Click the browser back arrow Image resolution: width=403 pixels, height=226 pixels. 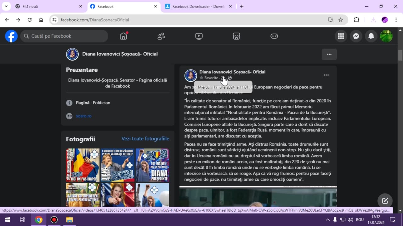[7, 20]
